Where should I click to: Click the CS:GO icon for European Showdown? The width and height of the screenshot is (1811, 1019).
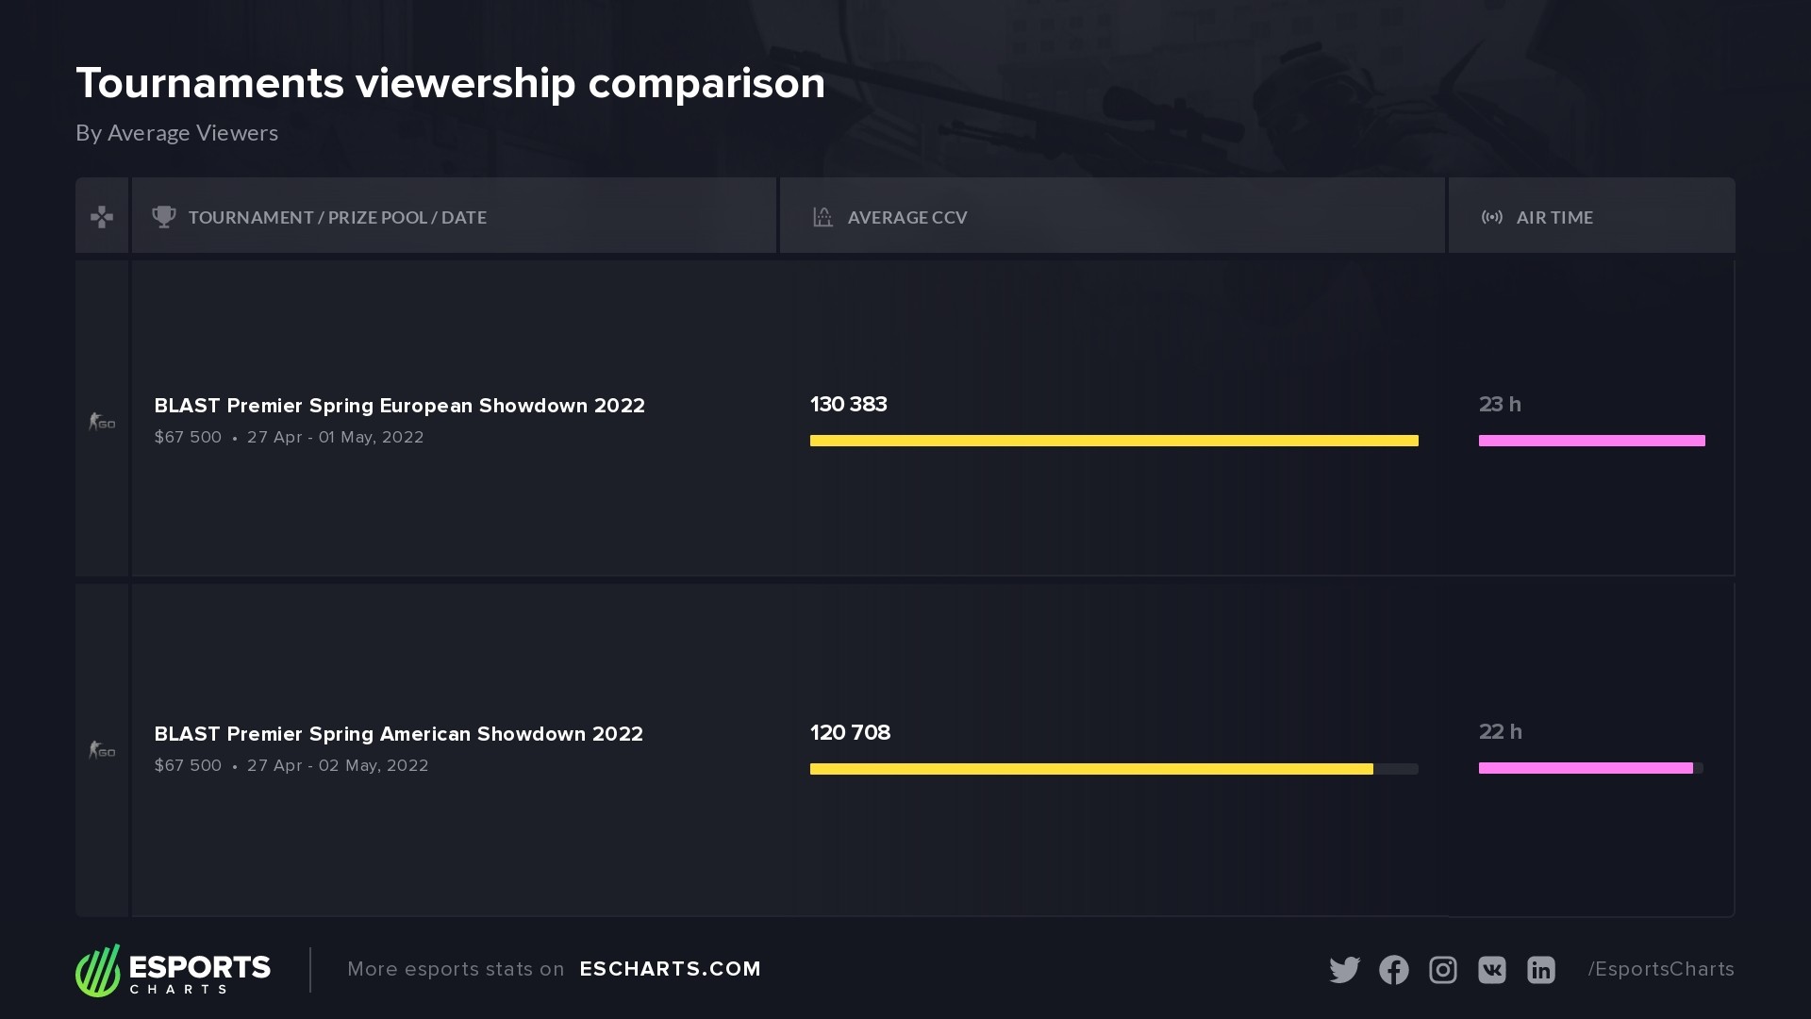[x=102, y=421]
